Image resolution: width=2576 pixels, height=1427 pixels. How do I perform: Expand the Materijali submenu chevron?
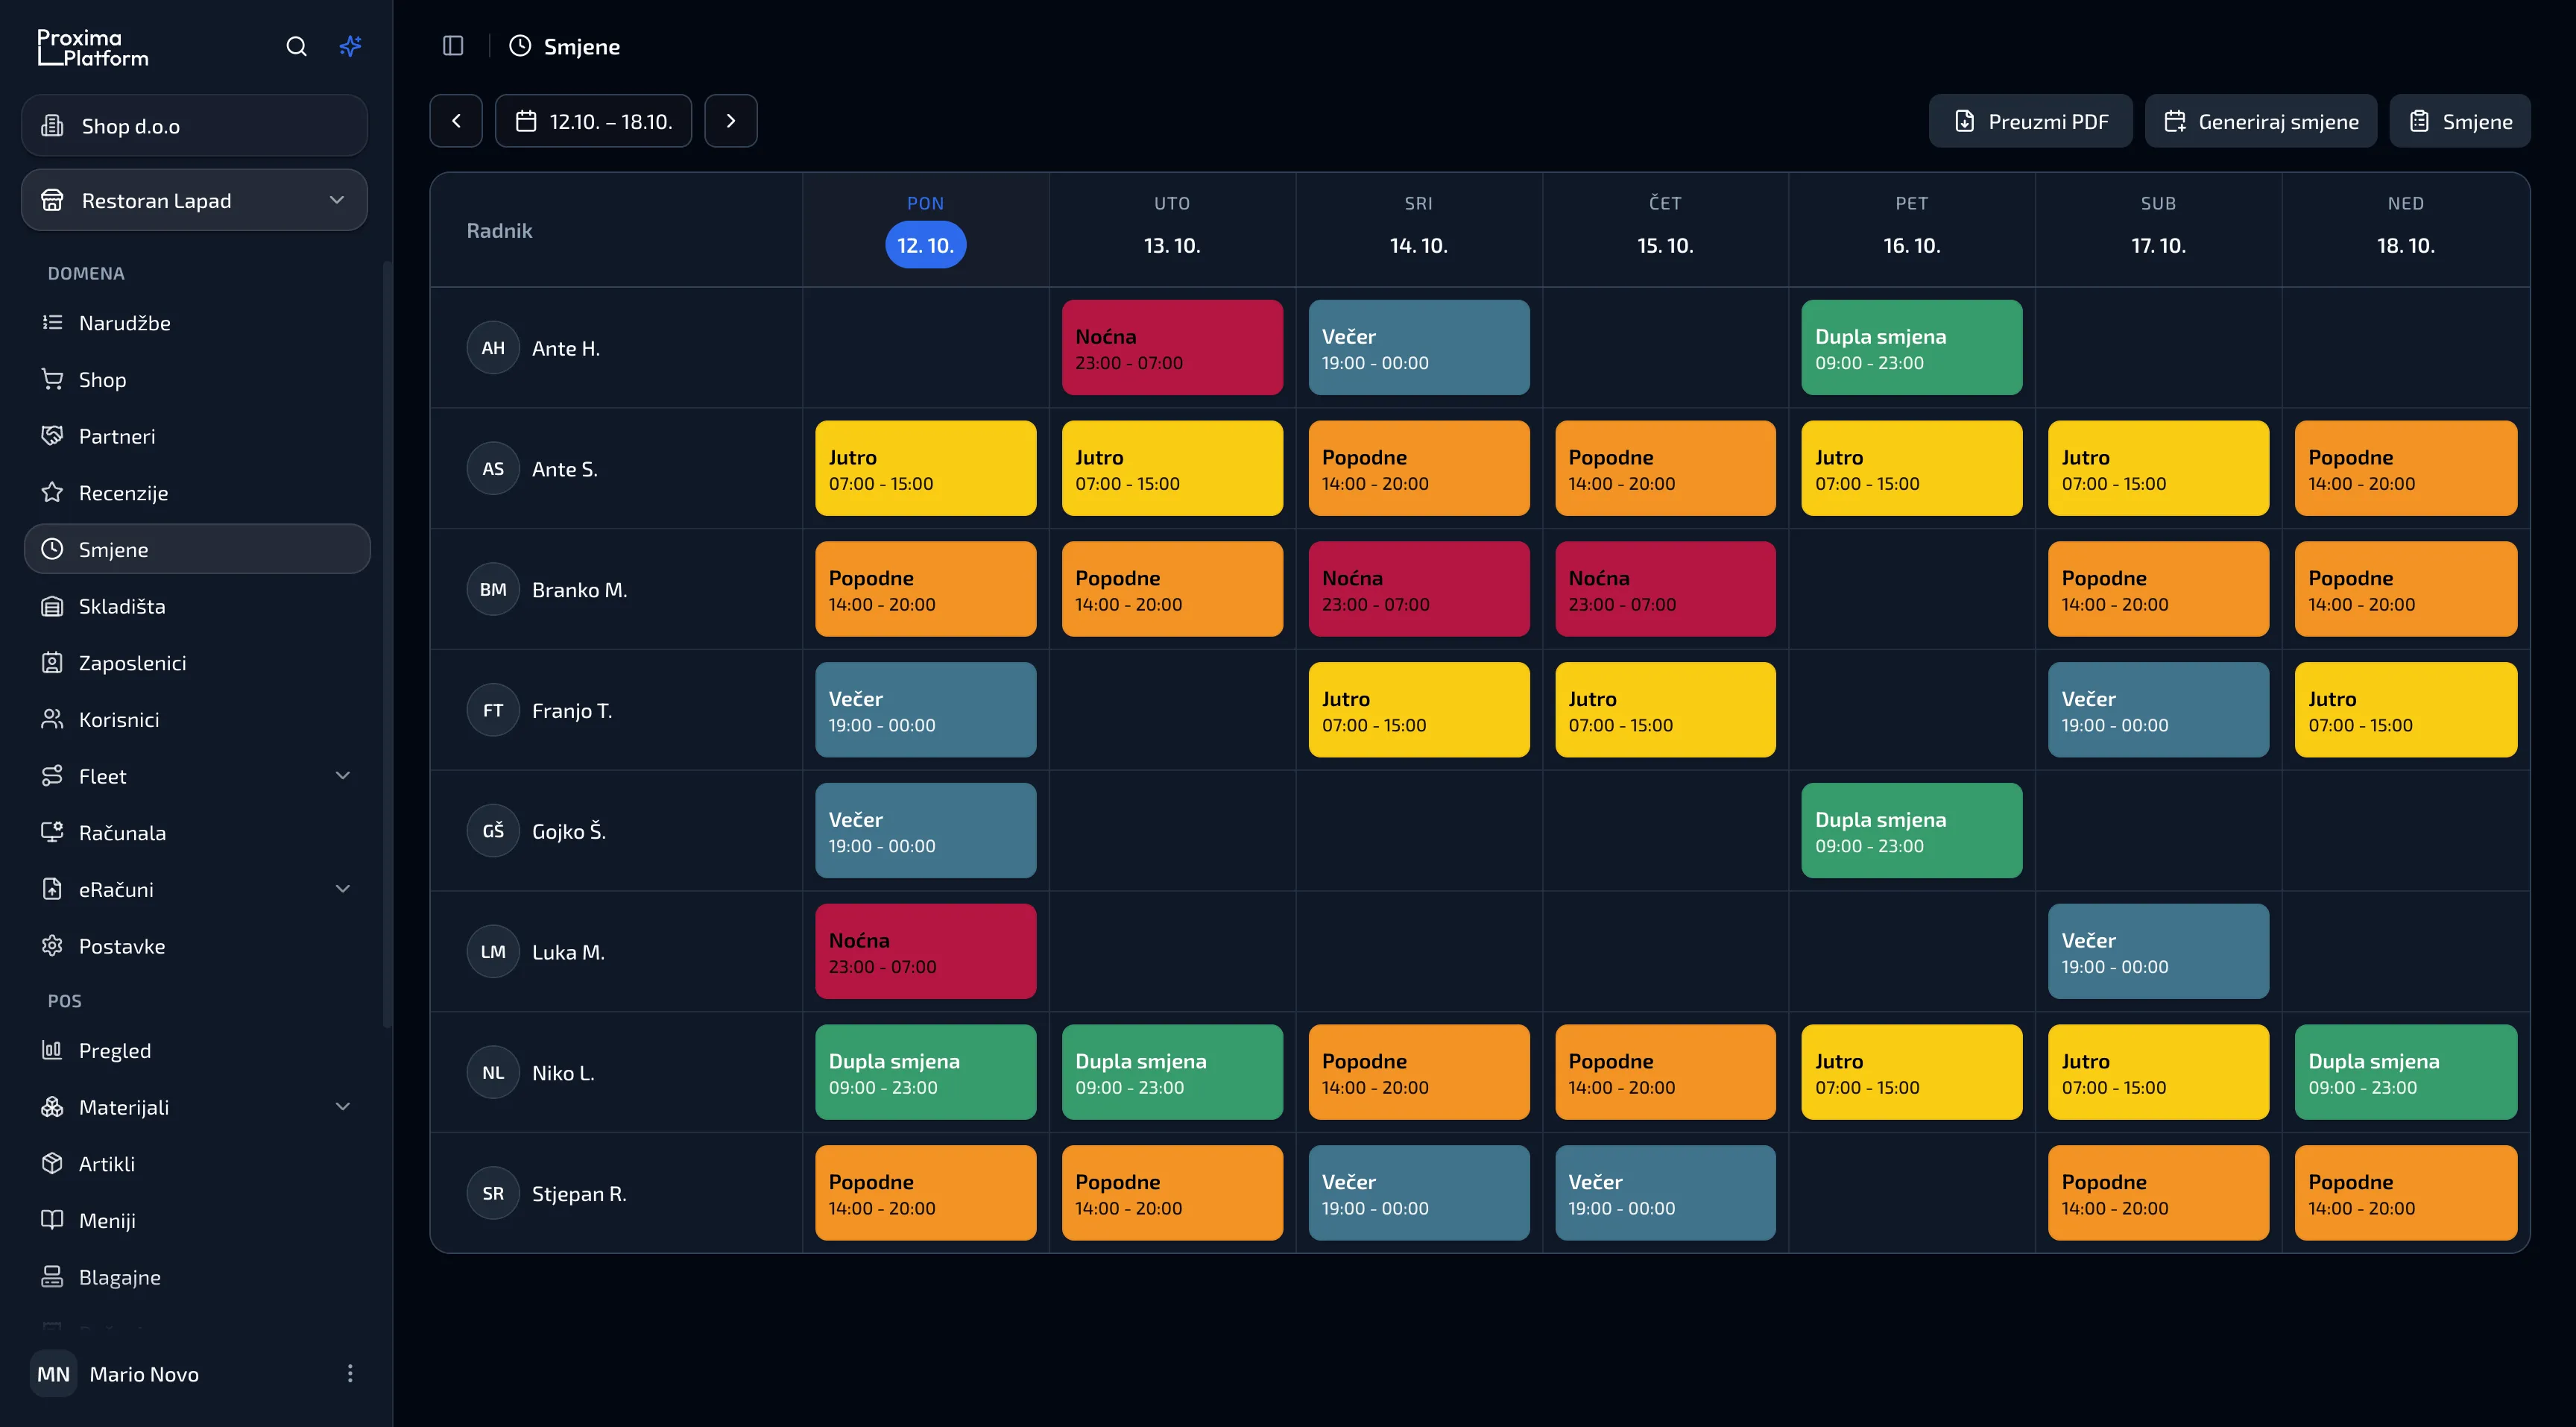343,1107
